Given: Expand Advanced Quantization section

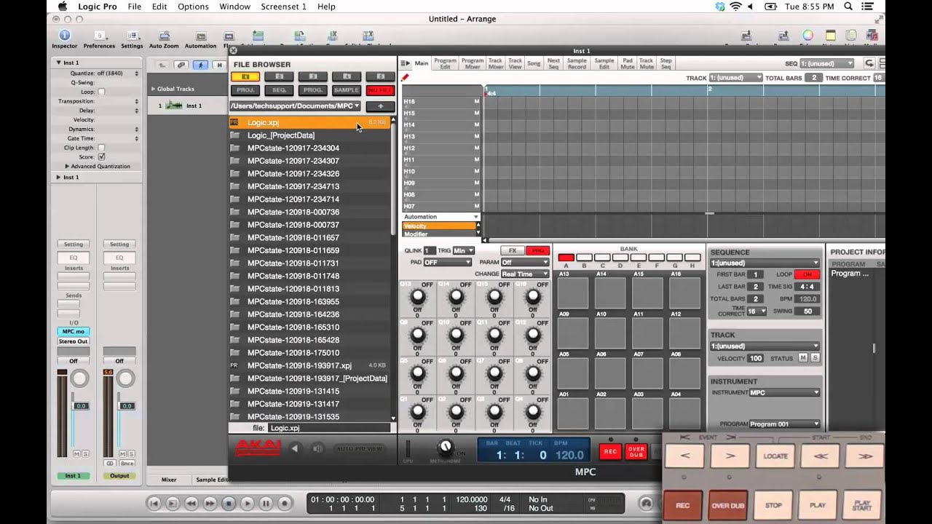Looking at the screenshot, I should 68,166.
